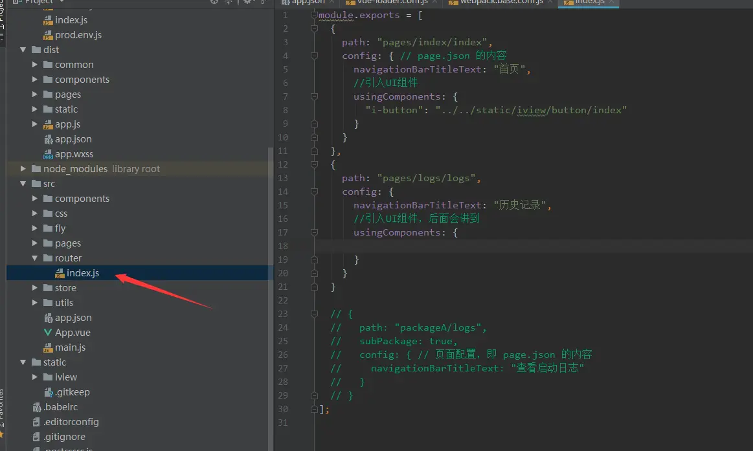
Task: Click the .babelrc file icon
Action: coord(36,408)
